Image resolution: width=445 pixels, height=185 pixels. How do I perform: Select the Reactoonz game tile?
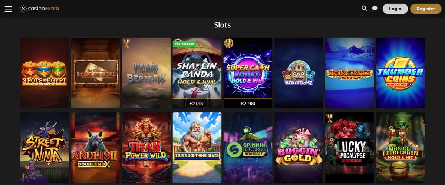tap(299, 73)
